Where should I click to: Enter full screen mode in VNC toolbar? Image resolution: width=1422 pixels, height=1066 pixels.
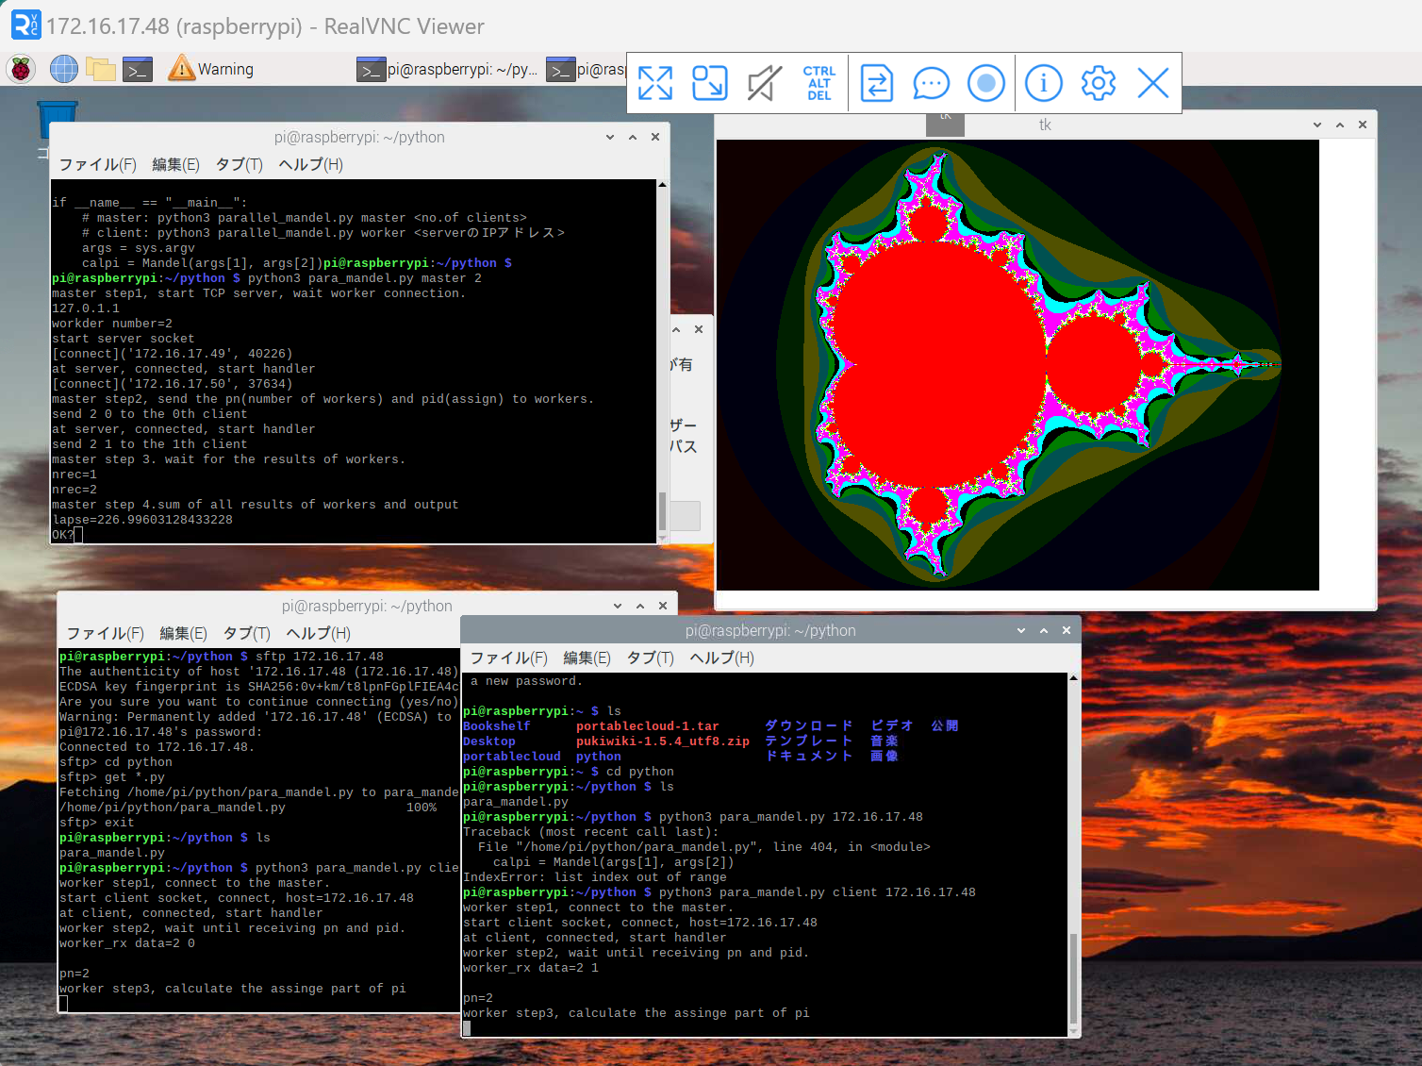(654, 83)
